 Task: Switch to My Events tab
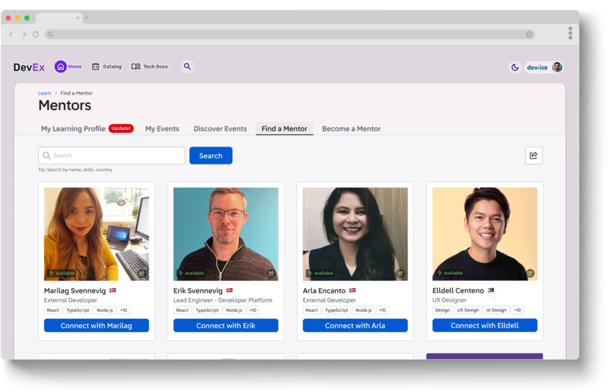pyautogui.click(x=162, y=129)
